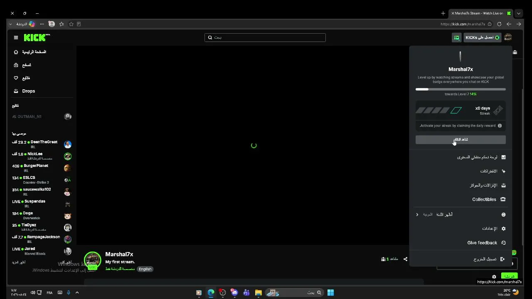Click the KICK logo
532x299 pixels.
click(37, 37)
